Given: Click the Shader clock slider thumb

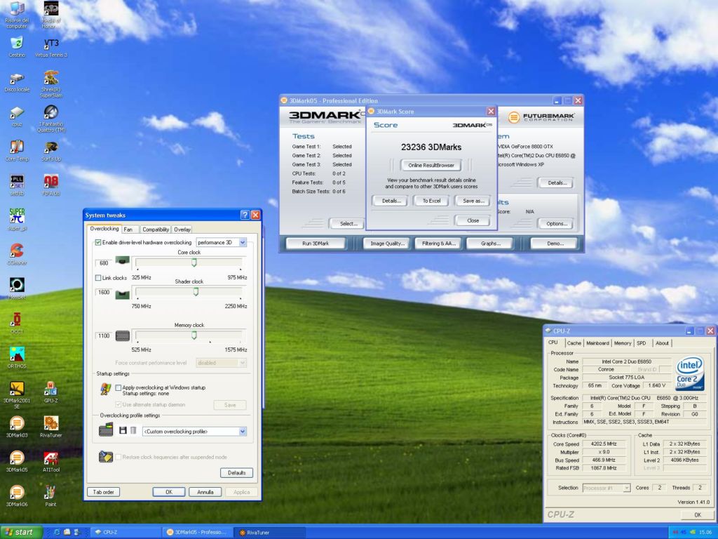Looking at the screenshot, I should (196, 292).
